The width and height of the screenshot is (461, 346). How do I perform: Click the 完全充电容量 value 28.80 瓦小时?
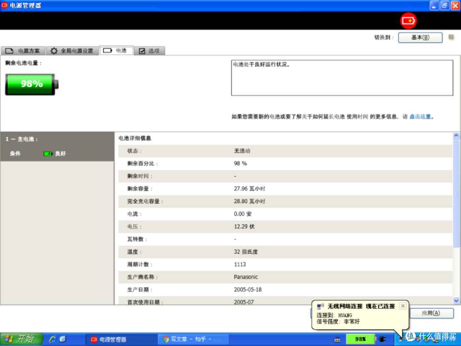250,201
